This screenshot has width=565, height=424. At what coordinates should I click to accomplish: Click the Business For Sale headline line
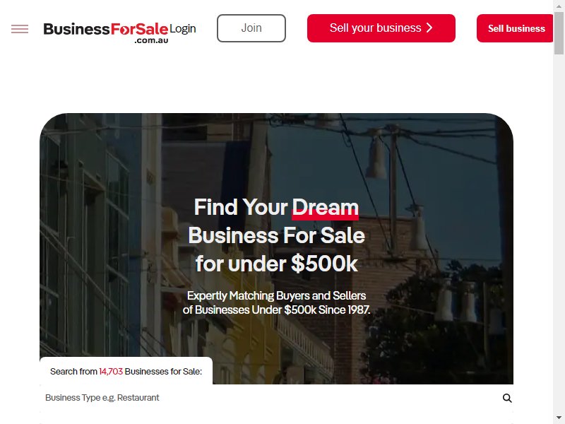tap(276, 235)
